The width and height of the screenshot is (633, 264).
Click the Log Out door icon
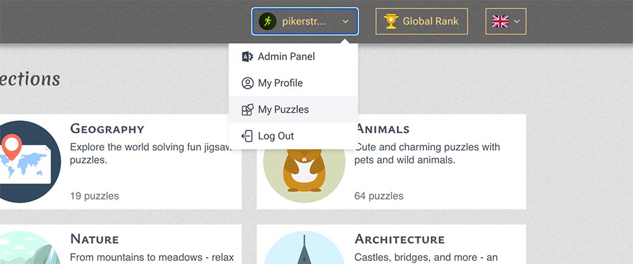248,136
